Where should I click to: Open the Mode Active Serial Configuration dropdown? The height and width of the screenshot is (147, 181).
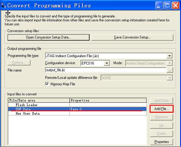[x=170, y=63]
